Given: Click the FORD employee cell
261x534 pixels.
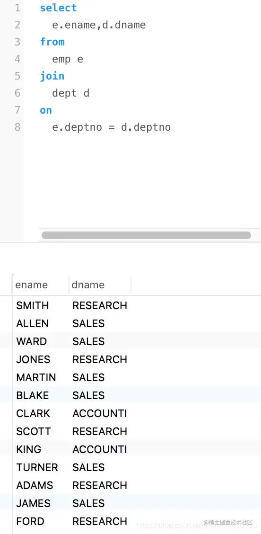Looking at the screenshot, I should pyautogui.click(x=30, y=521).
